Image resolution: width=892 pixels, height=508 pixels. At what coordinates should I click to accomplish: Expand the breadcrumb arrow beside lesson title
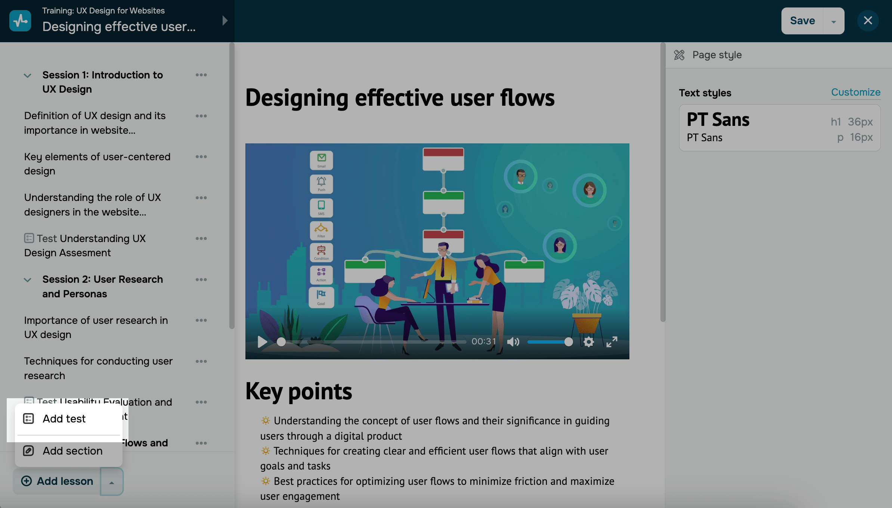pyautogui.click(x=224, y=21)
